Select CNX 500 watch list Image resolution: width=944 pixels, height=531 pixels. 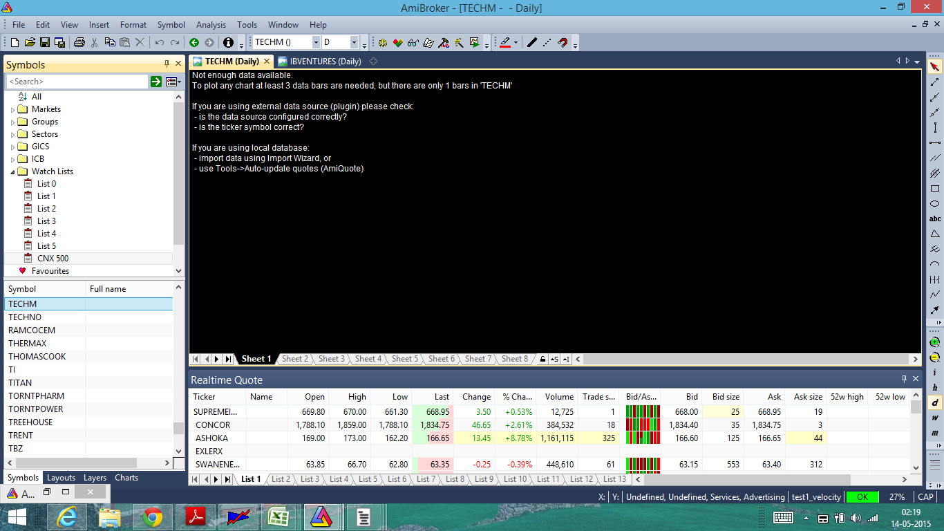(x=53, y=259)
